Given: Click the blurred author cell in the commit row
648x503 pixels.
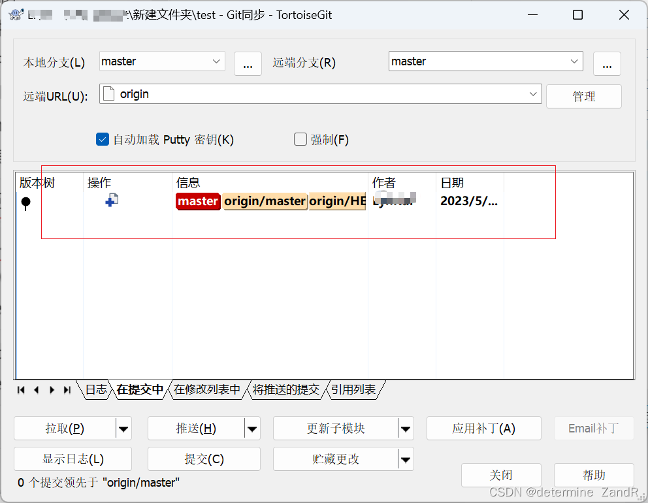Looking at the screenshot, I should (x=395, y=199).
